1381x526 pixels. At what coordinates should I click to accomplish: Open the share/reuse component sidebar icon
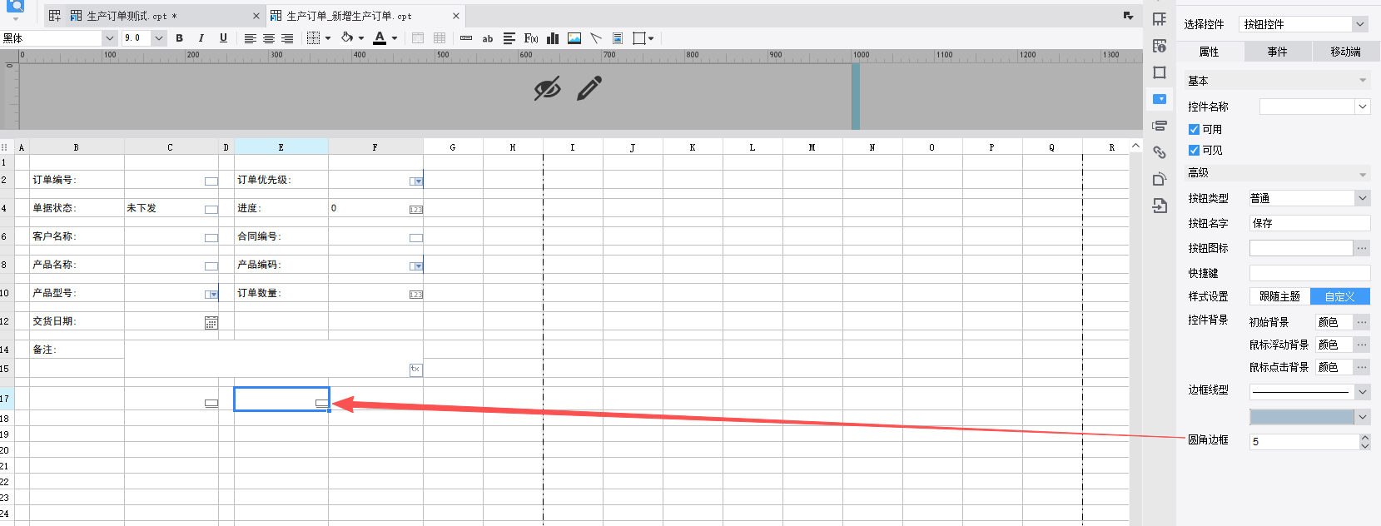click(1160, 179)
